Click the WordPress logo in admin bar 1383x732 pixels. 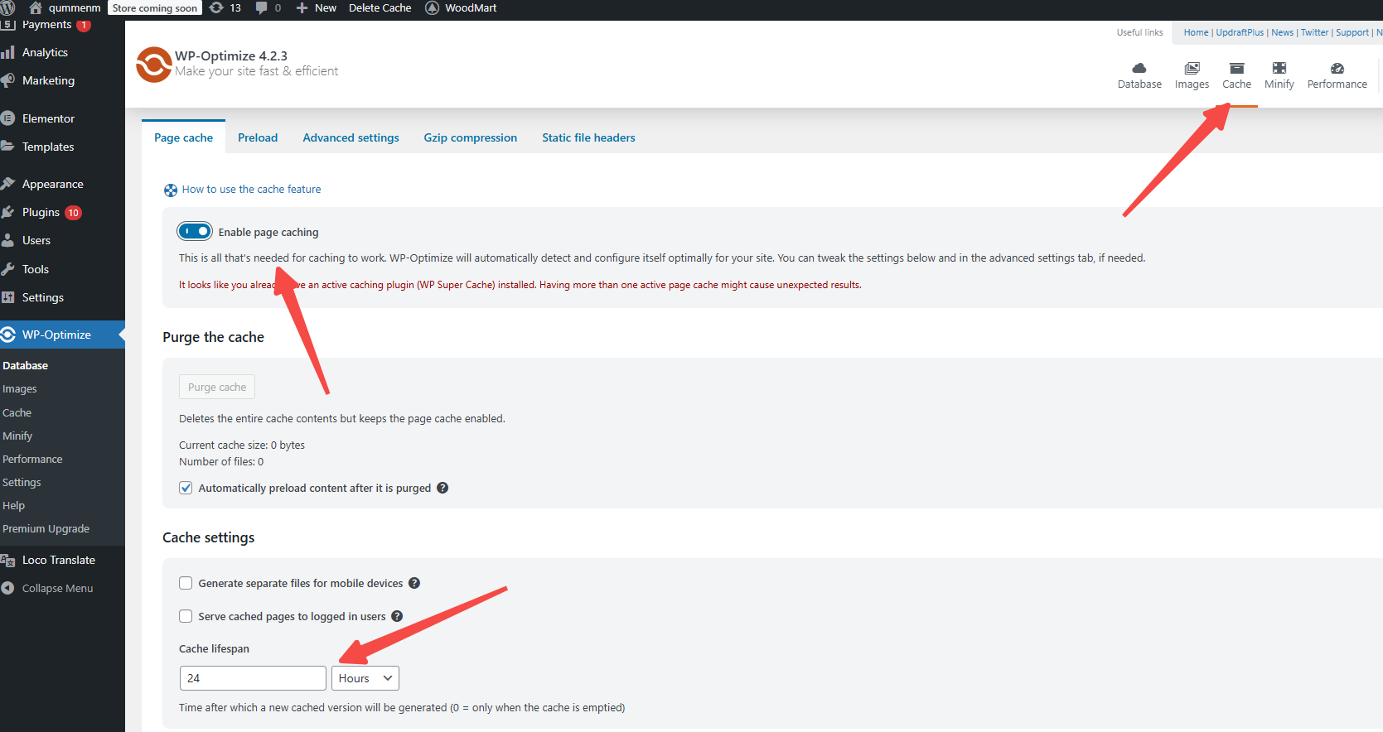point(7,7)
